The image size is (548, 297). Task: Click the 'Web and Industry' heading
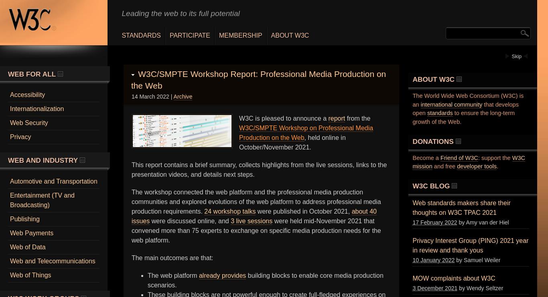[x=43, y=160]
